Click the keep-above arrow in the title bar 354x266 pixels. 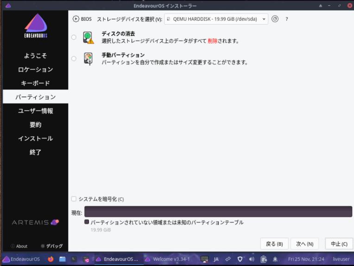(x=321, y=6)
